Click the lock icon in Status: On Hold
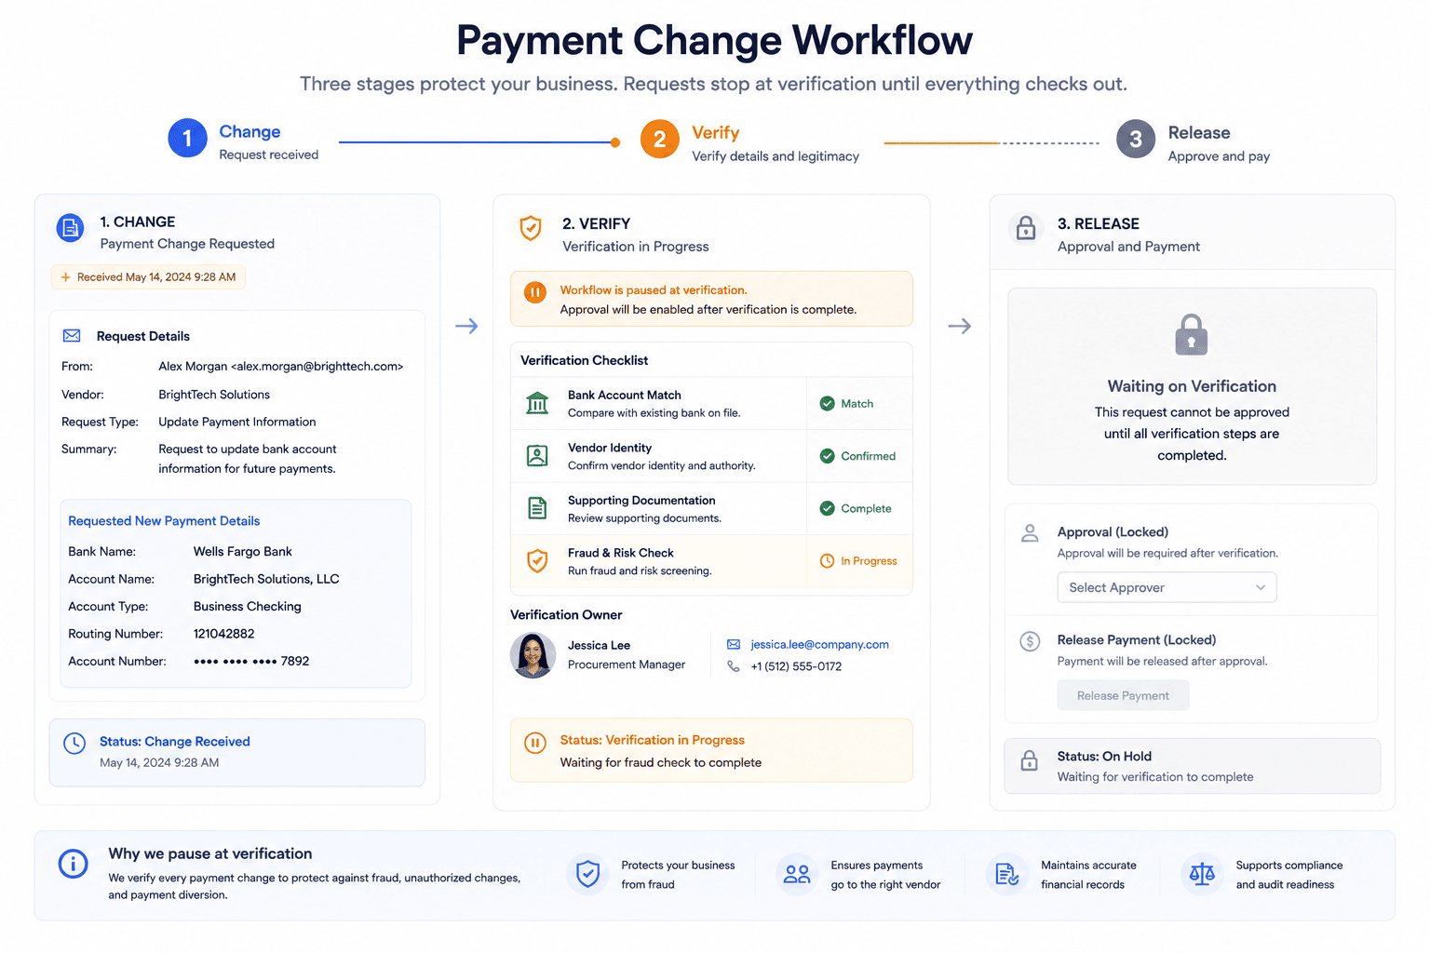The width and height of the screenshot is (1430, 953). (1030, 760)
